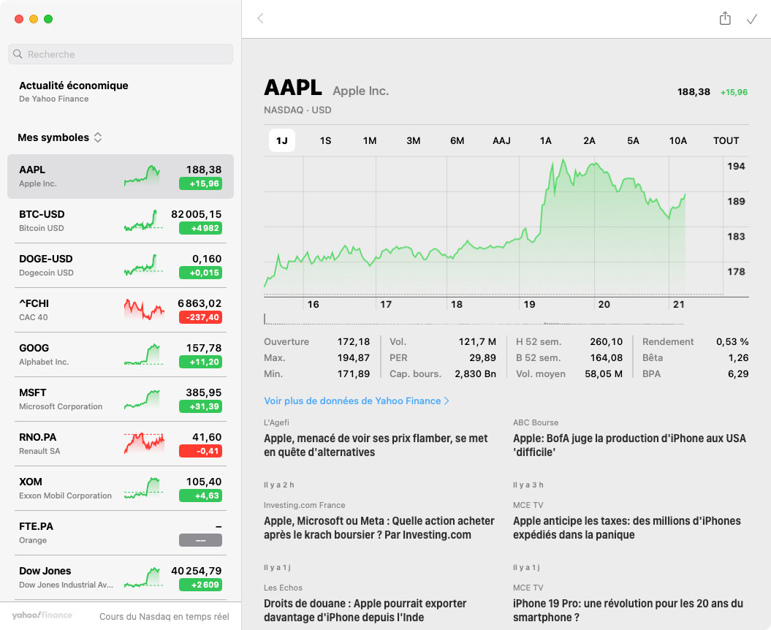This screenshot has width=771, height=630.
Task: Click the Yahoo Finance logo
Action: pos(42,615)
